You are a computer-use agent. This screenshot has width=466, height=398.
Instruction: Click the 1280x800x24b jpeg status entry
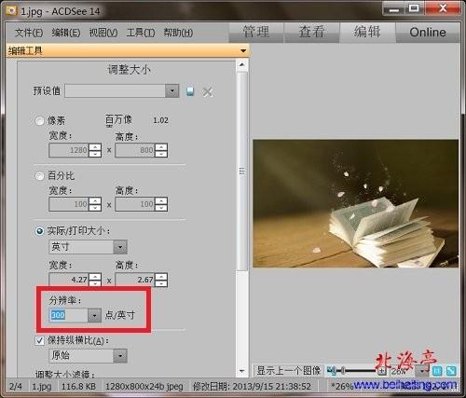(144, 387)
